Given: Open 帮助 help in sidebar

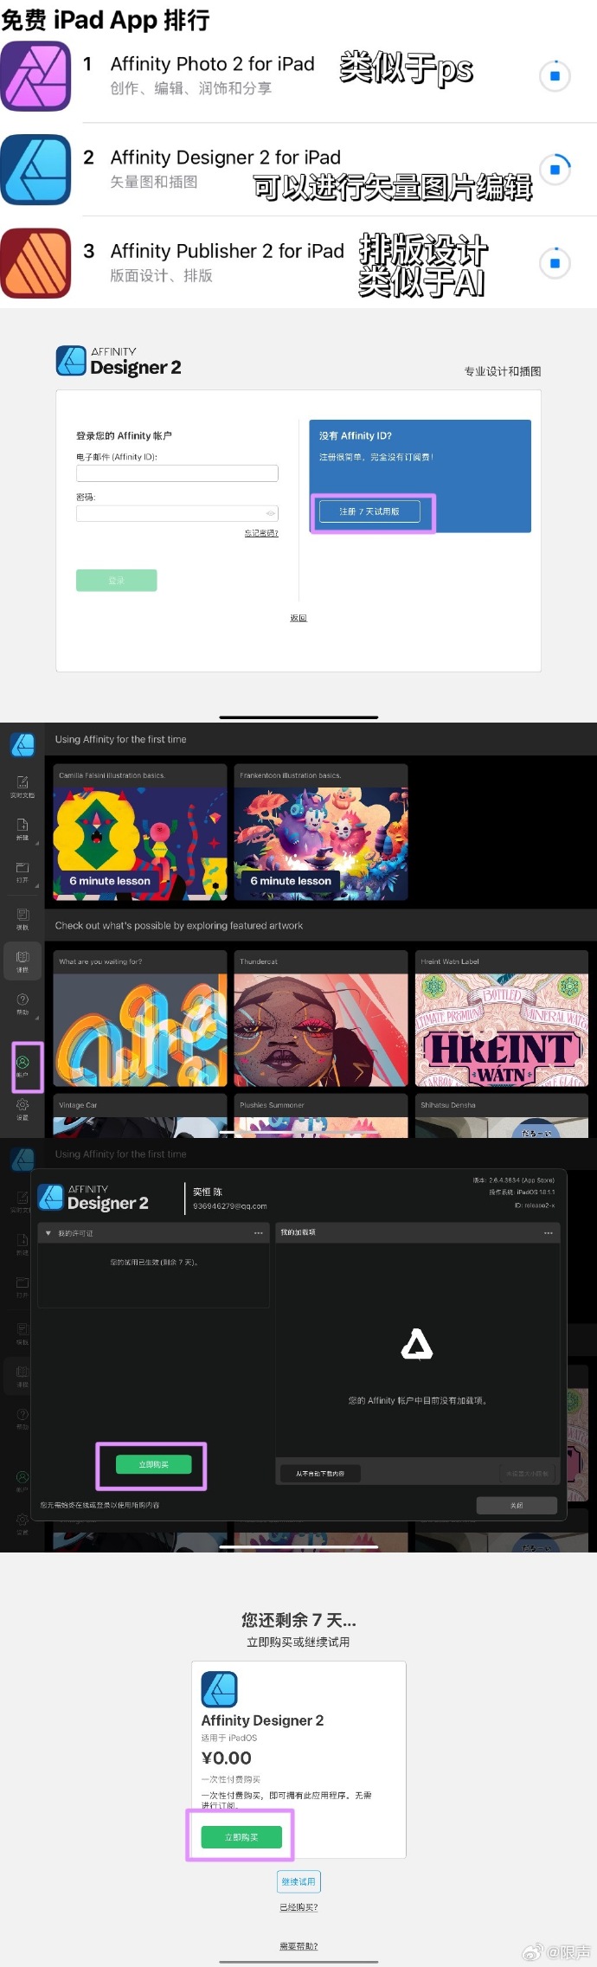Looking at the screenshot, I should click(22, 1004).
